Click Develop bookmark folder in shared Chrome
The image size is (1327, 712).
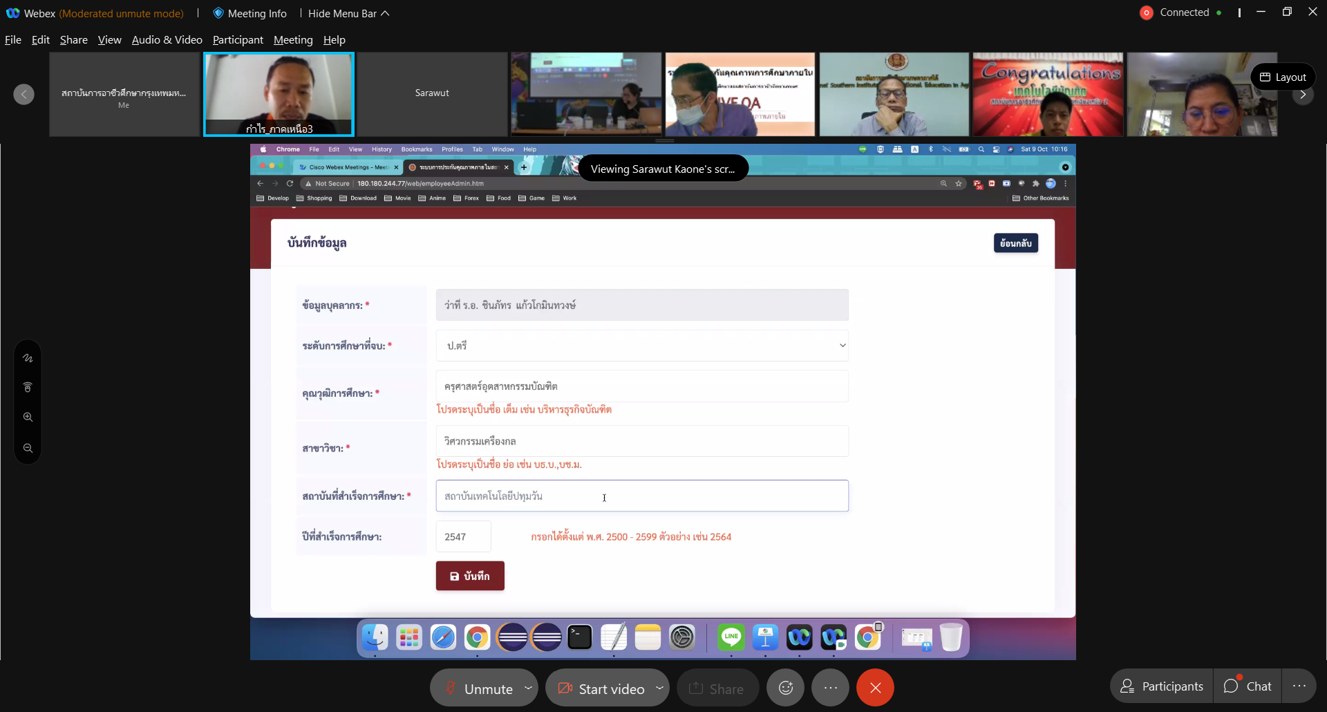[x=273, y=198]
